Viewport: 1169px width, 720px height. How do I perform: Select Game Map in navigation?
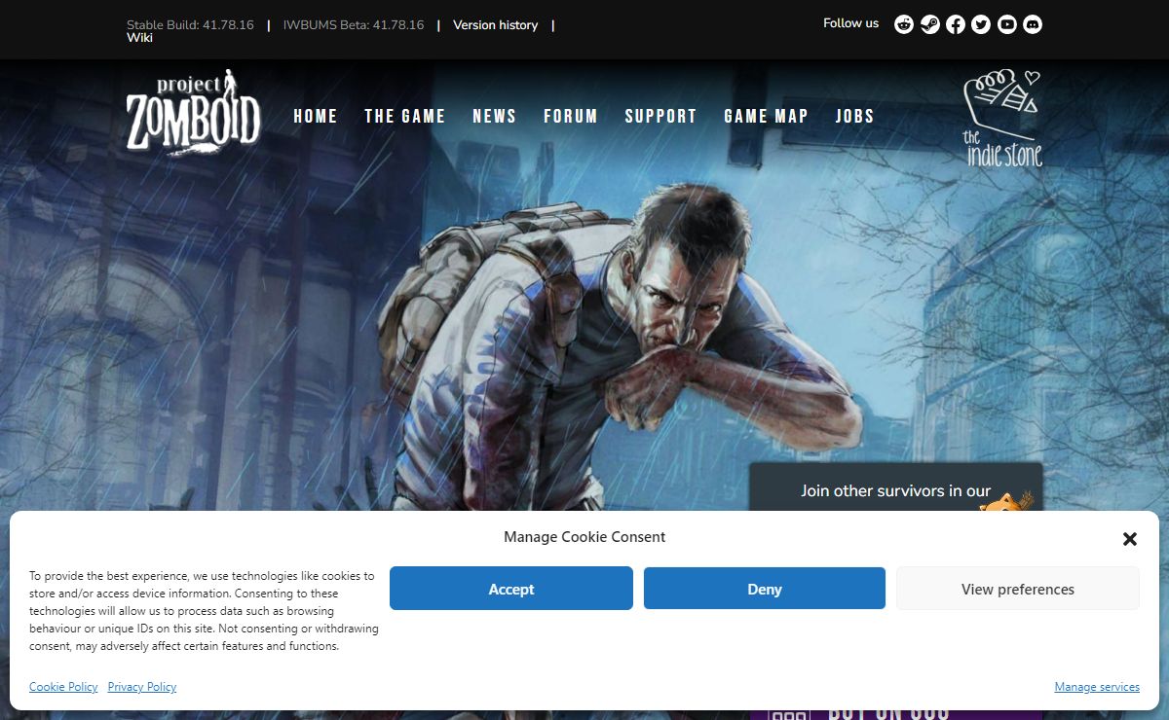[766, 116]
